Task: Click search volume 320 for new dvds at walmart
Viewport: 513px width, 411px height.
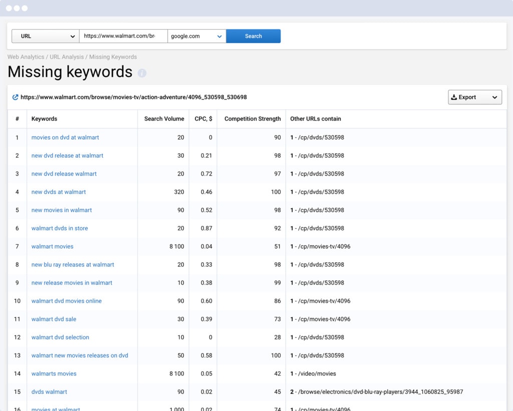Action: coord(179,192)
